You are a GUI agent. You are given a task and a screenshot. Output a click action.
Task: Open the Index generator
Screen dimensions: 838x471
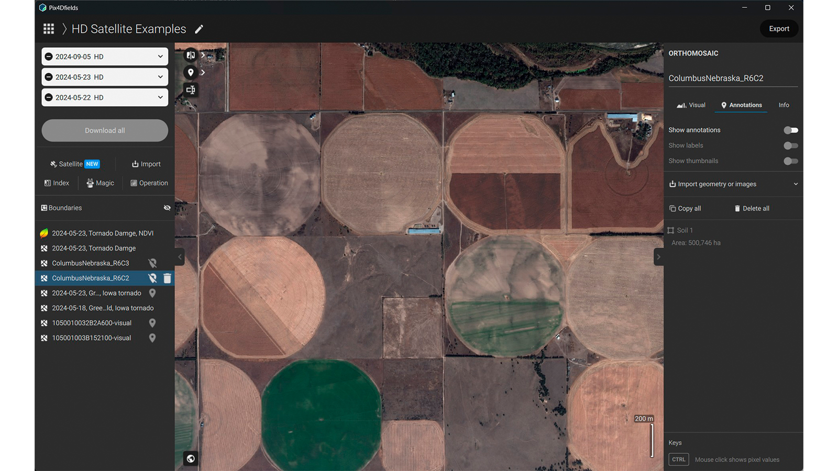pos(57,183)
